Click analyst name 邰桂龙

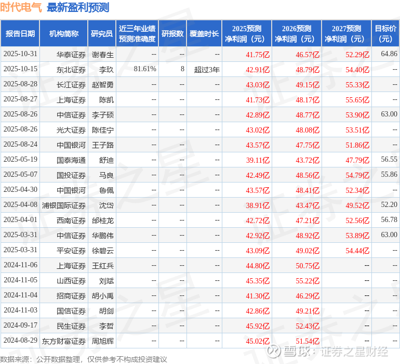[x=102, y=220]
